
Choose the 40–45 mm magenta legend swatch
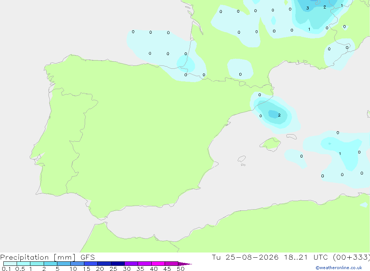(158, 264)
